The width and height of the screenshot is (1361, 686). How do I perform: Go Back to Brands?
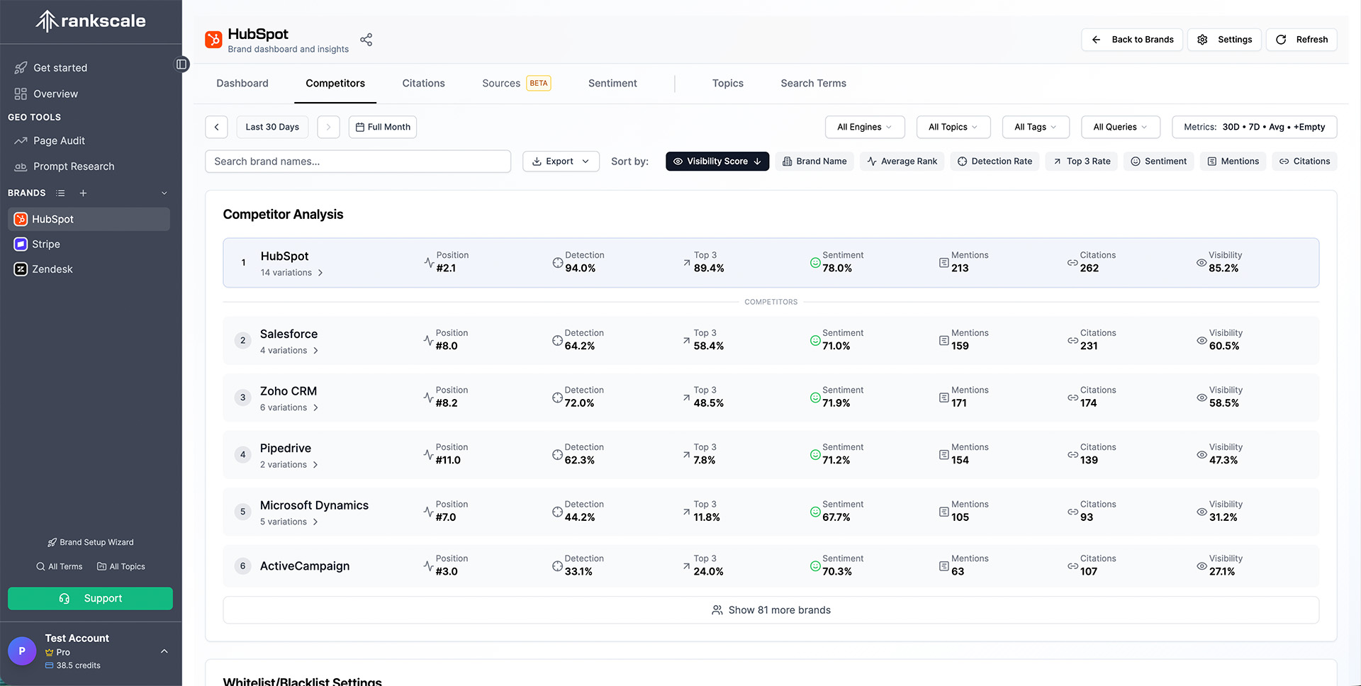(1131, 40)
